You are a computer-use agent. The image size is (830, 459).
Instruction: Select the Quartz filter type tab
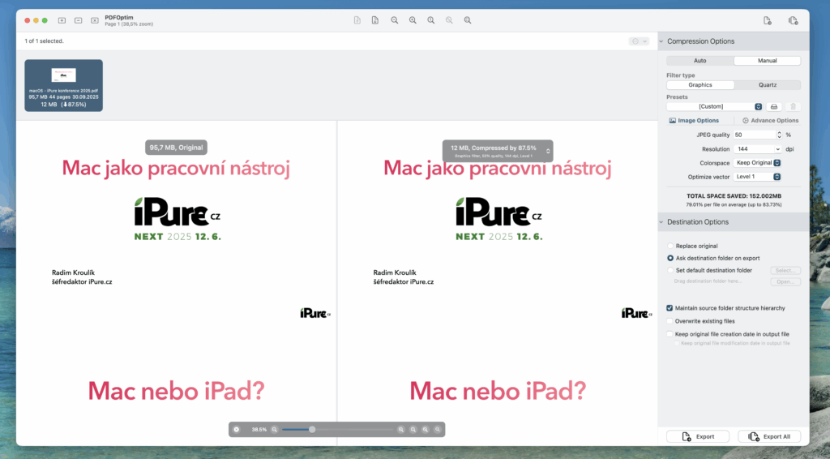(767, 85)
